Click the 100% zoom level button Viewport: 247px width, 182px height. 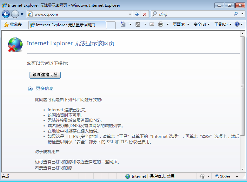click(223, 176)
